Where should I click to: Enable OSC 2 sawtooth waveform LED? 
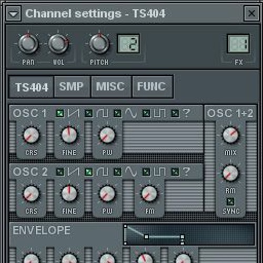(60, 172)
